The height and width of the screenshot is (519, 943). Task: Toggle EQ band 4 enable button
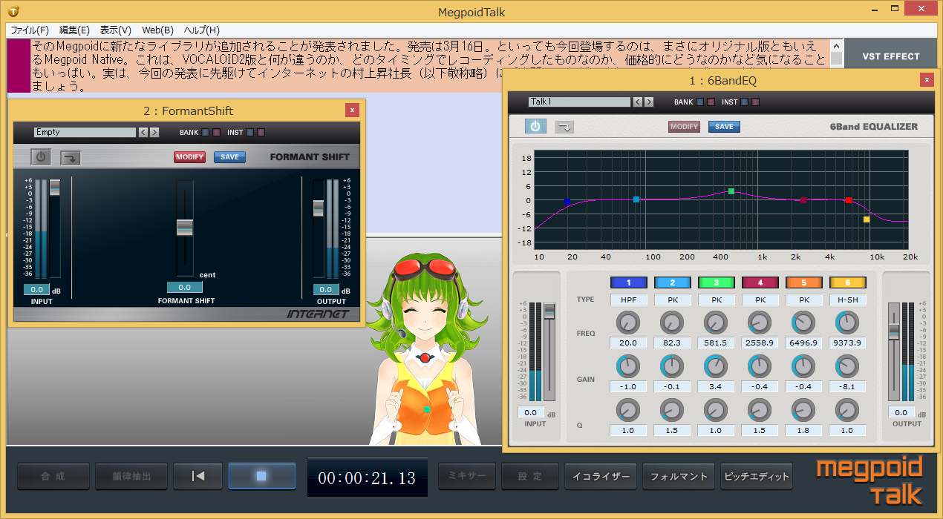pyautogui.click(x=760, y=282)
